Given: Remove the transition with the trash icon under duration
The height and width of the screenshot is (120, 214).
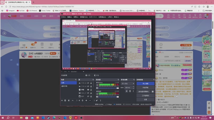Looking at the screenshot, I should (130, 91).
